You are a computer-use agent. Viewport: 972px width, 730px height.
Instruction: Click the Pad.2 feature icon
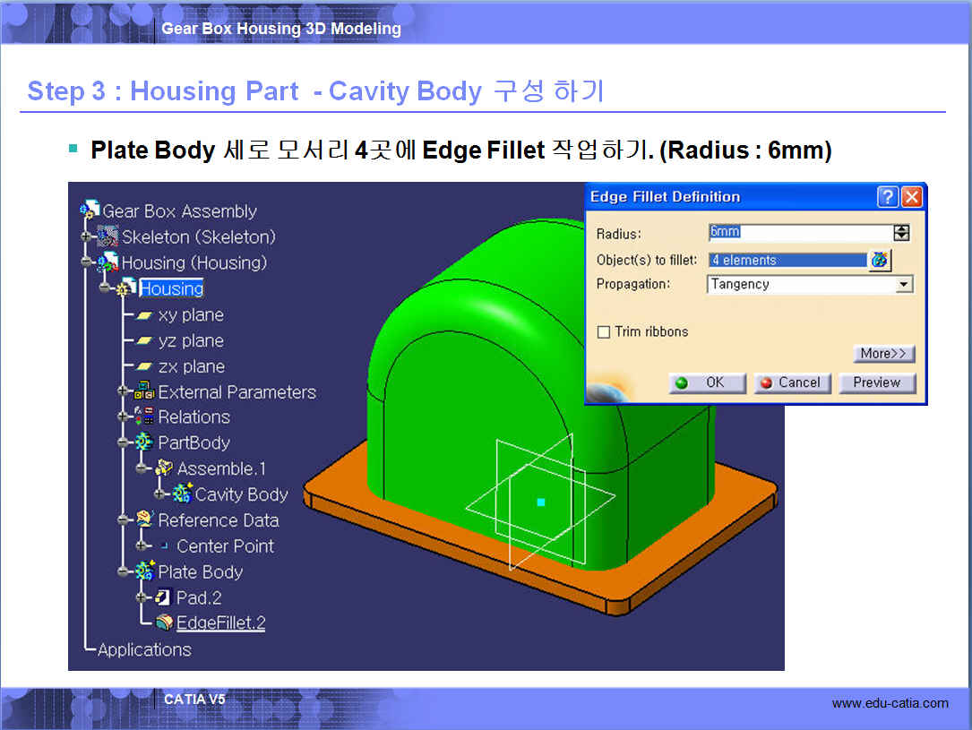pyautogui.click(x=164, y=597)
